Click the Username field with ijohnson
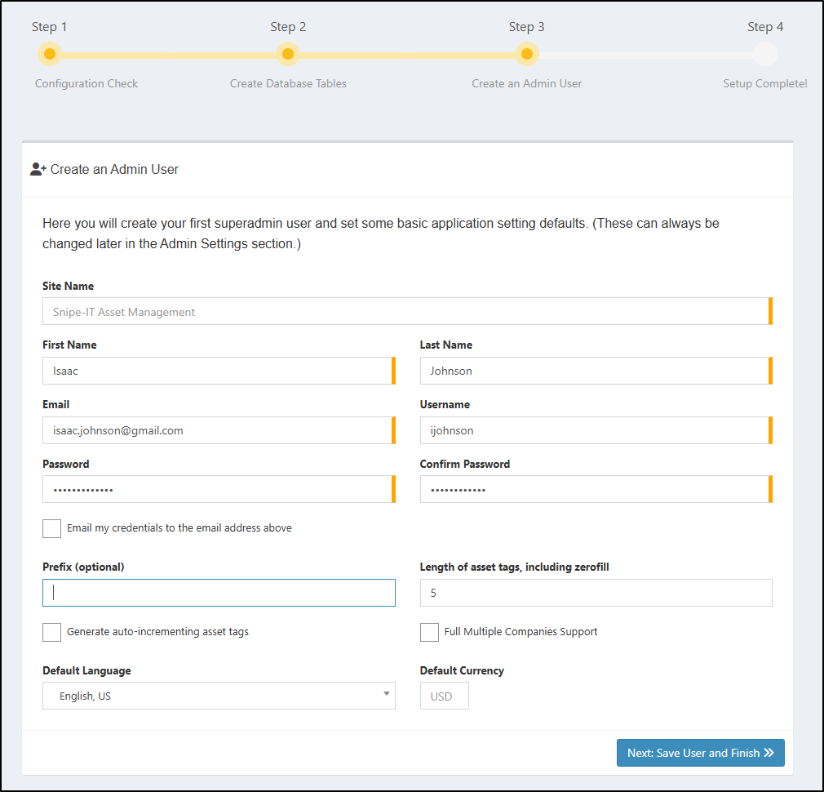The image size is (824, 792). click(x=594, y=430)
